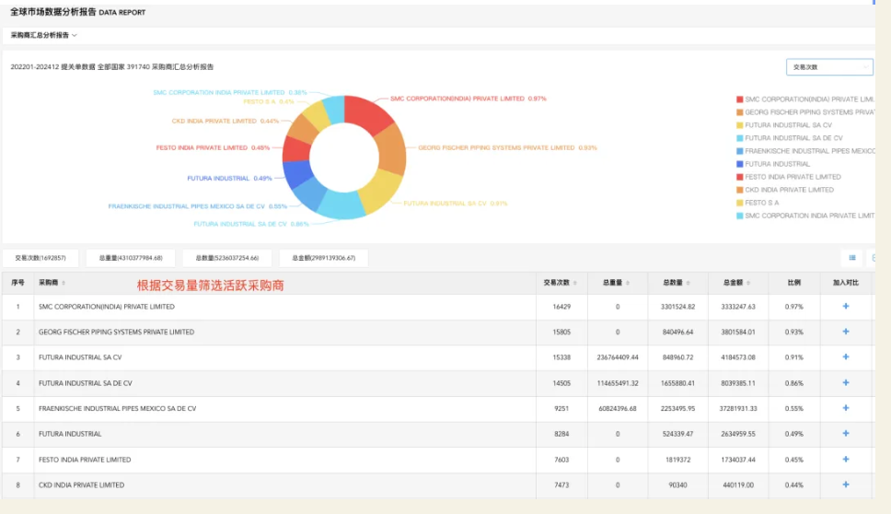Click plus icon for CKD INDIA row
This screenshot has height=514, width=891.
845,485
